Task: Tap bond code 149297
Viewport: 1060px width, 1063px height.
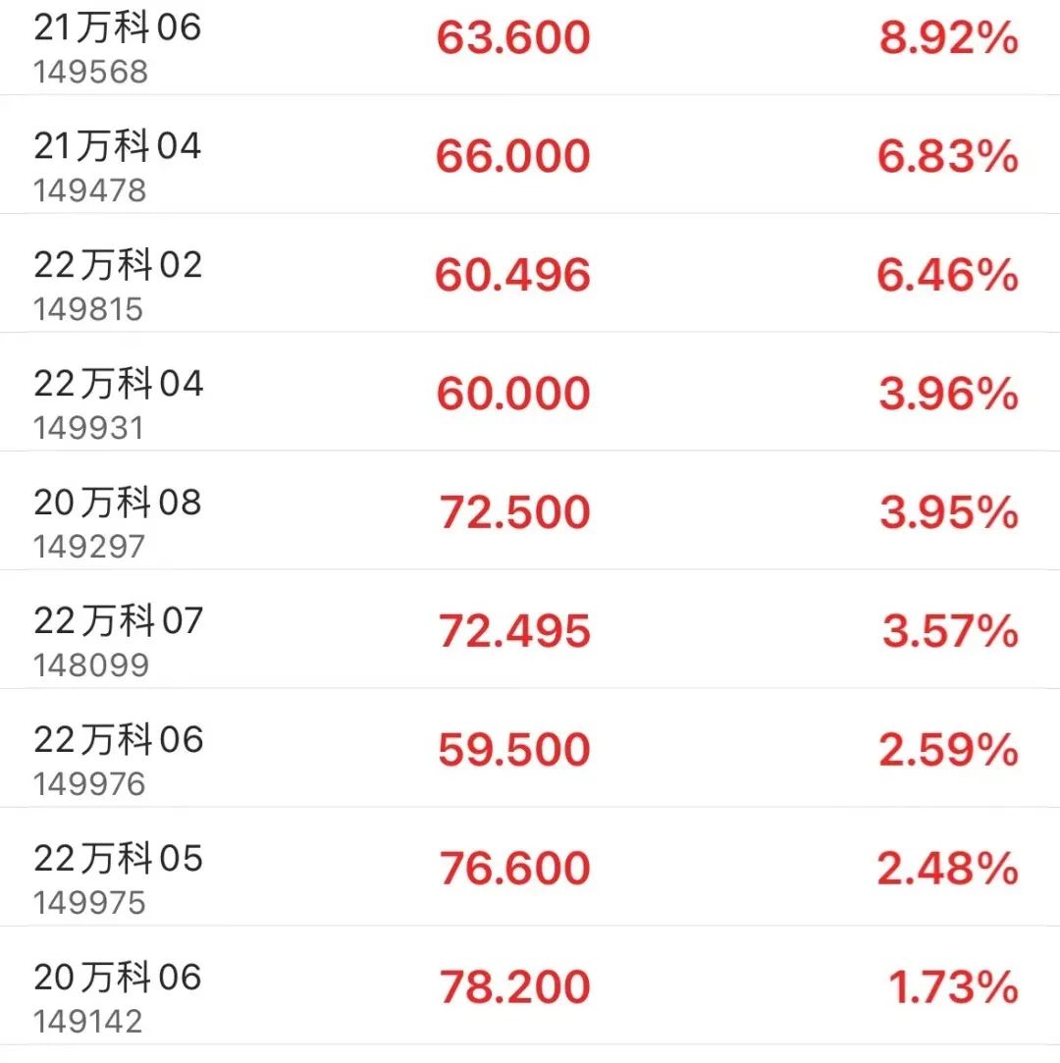Action: (x=89, y=547)
